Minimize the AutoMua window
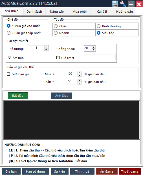This screenshot has height=176, width=143. 131,4
